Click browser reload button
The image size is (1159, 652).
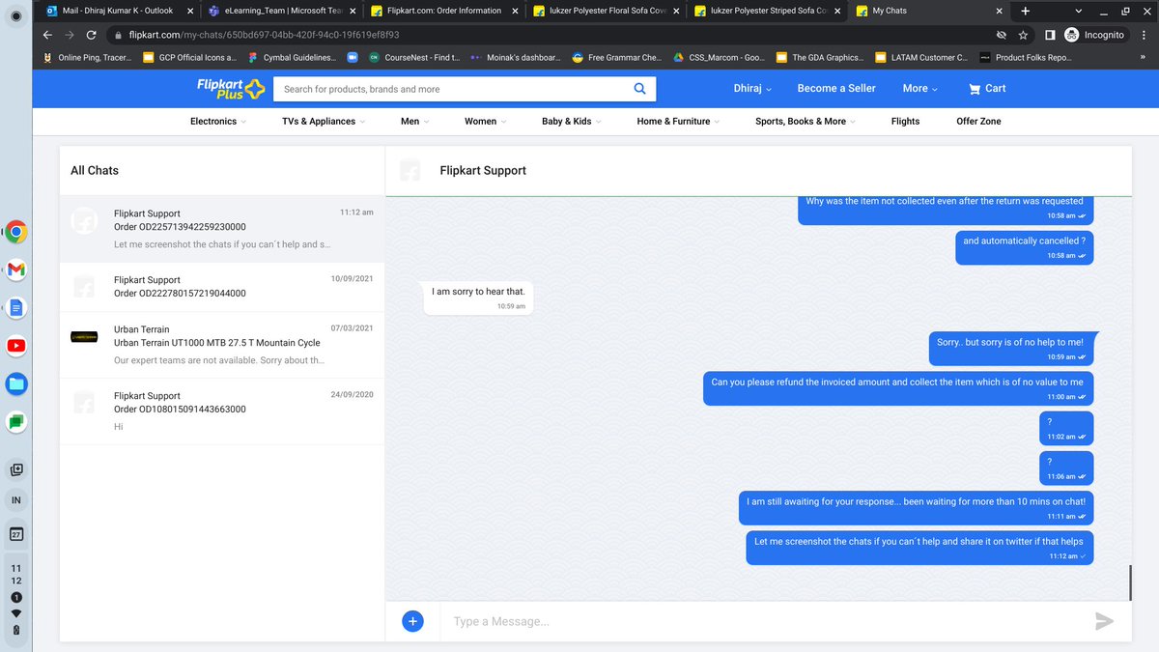pos(91,35)
